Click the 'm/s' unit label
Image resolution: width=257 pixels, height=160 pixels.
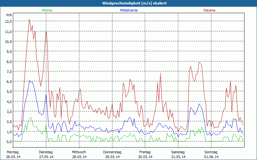(9, 15)
